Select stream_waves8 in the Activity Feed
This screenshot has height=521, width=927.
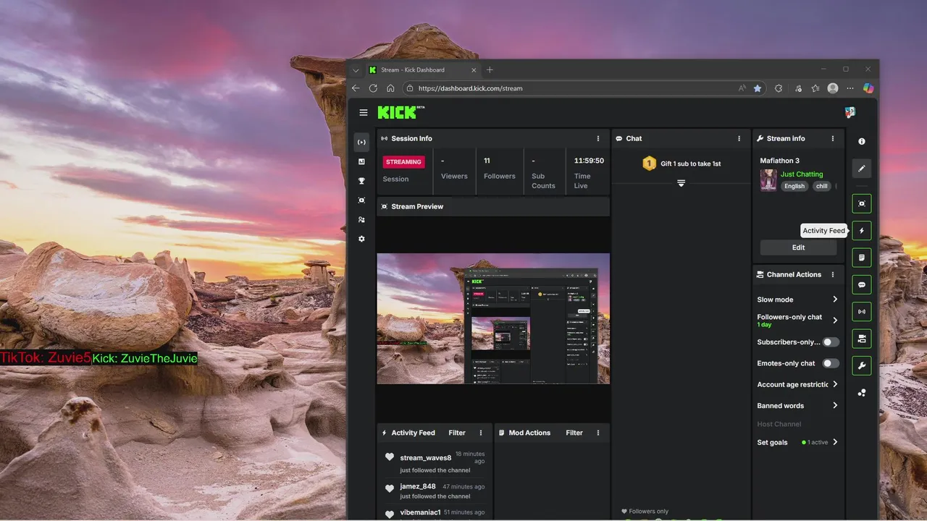[426, 458]
